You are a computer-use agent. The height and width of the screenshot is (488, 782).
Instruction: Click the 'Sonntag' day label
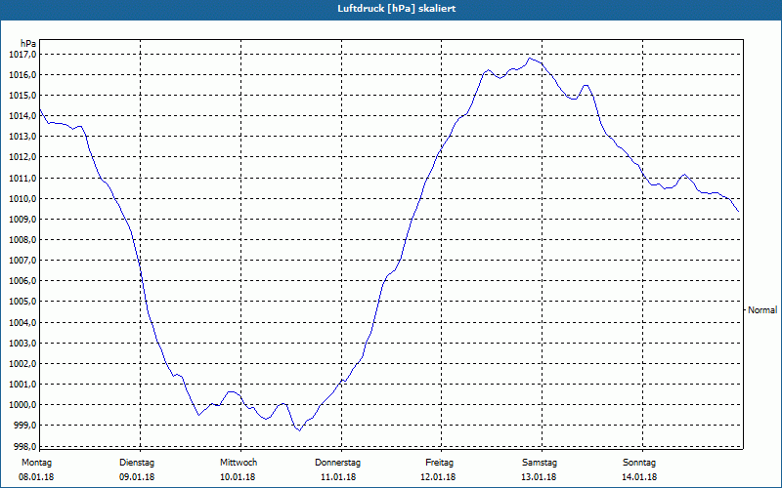pyautogui.click(x=639, y=463)
